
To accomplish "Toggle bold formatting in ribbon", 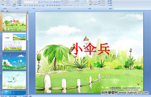I will [x=25, y=6].
